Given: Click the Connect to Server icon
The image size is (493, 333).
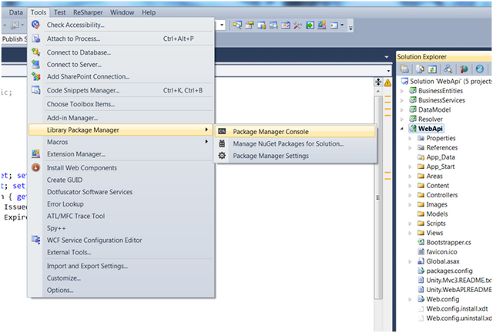Looking at the screenshot, I should [x=36, y=65].
